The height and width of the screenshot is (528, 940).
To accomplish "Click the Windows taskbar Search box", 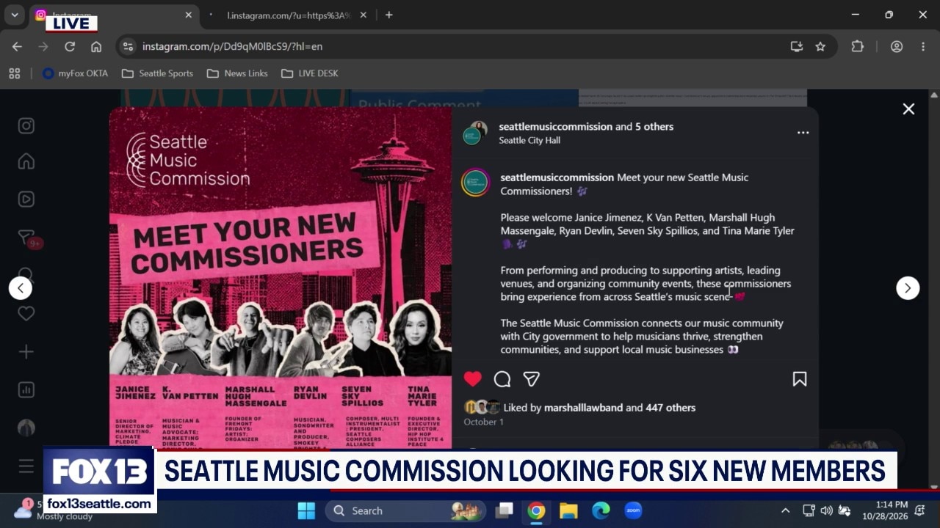I will coord(405,510).
